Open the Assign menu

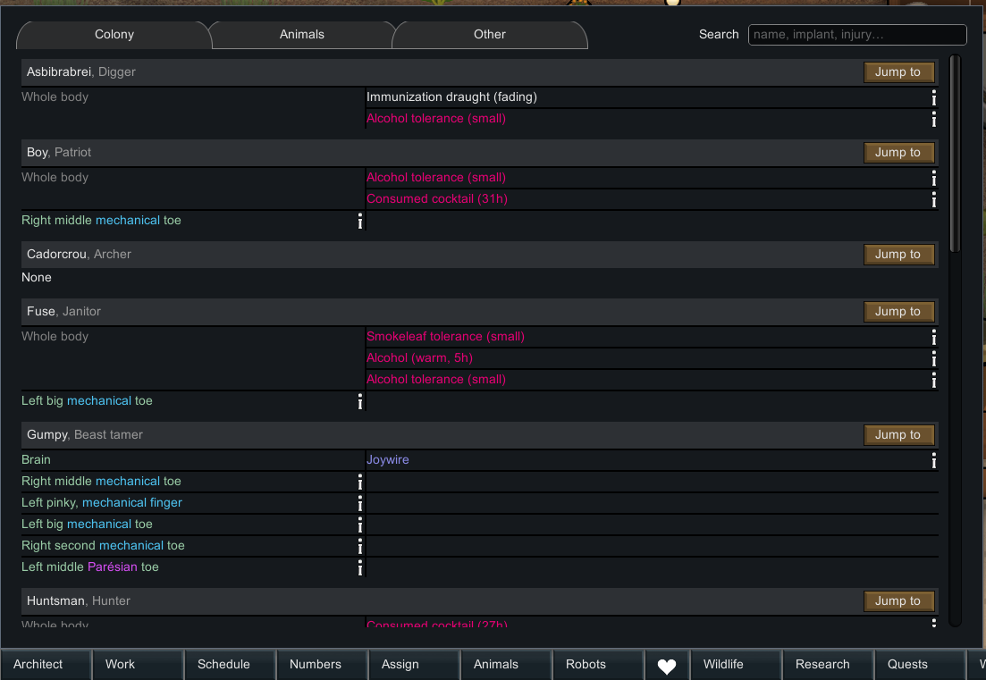[x=414, y=665]
